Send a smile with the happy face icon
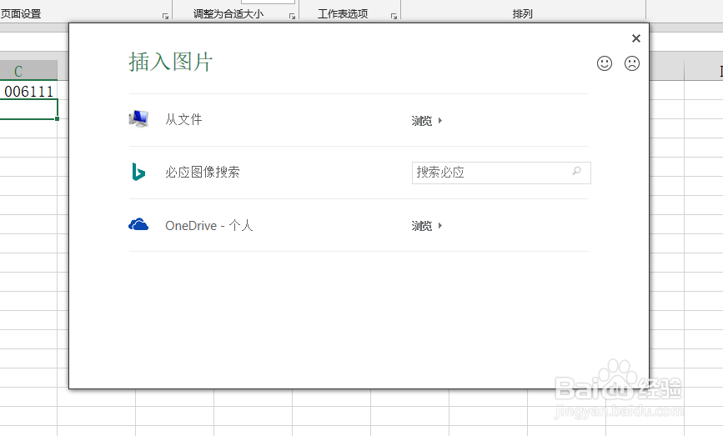Image resolution: width=723 pixels, height=436 pixels. [605, 63]
